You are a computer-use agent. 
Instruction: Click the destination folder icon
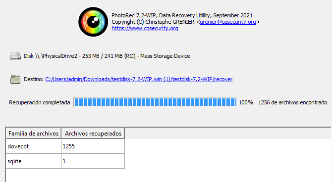click(x=15, y=79)
